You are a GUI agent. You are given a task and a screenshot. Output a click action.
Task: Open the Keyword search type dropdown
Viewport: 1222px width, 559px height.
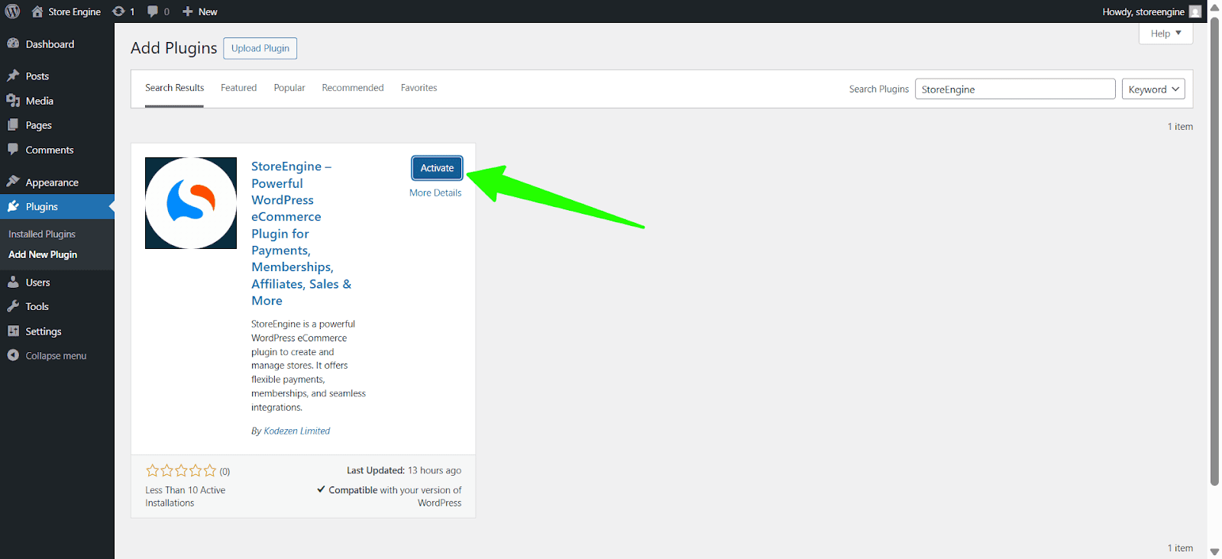coord(1153,89)
